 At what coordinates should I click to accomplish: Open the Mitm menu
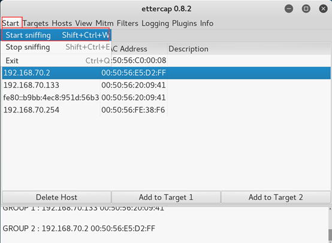104,23
